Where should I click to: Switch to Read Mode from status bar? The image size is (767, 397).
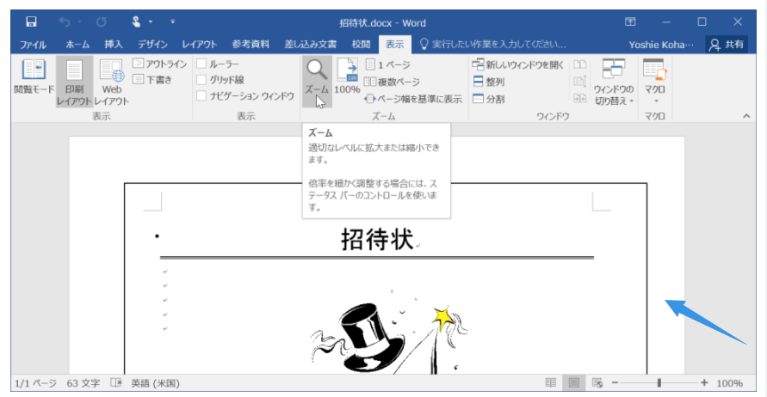pyautogui.click(x=551, y=383)
